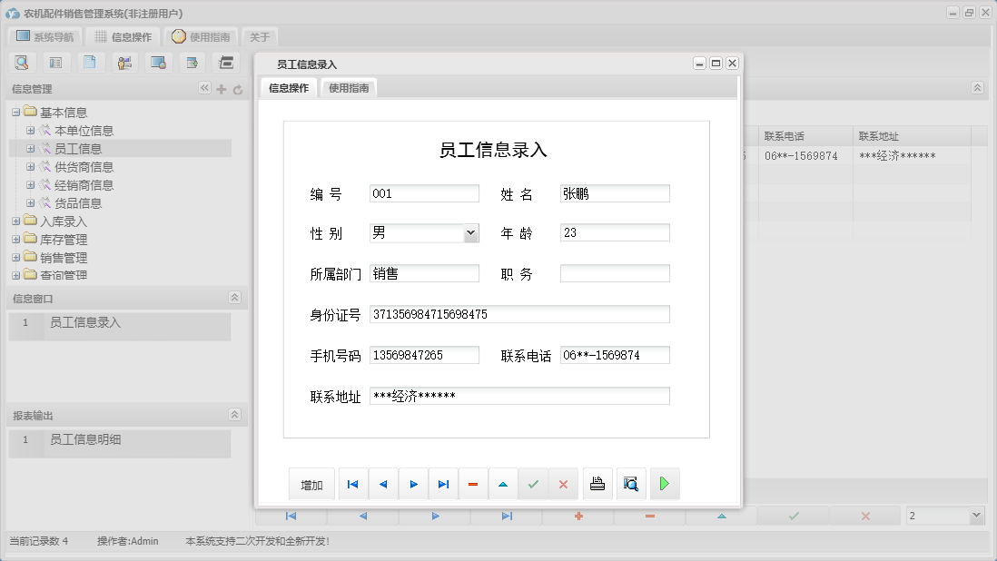Delete the record with the red minus icon

(473, 484)
